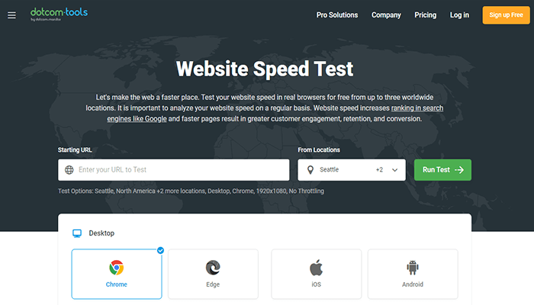Screen dimensions: 534x305
Task: Toggle the Chrome selected checkmark
Action: 160,250
